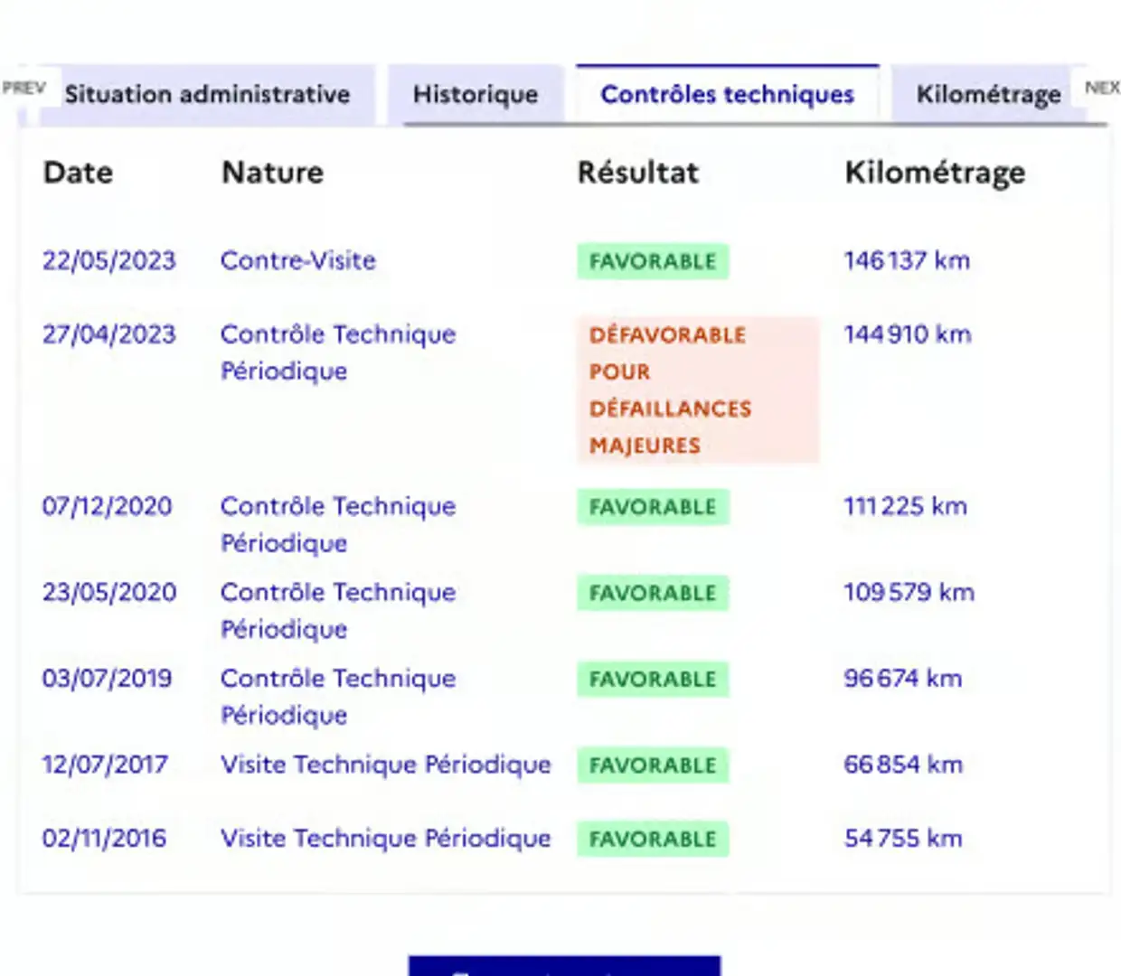Click the Nature column header

(x=273, y=173)
